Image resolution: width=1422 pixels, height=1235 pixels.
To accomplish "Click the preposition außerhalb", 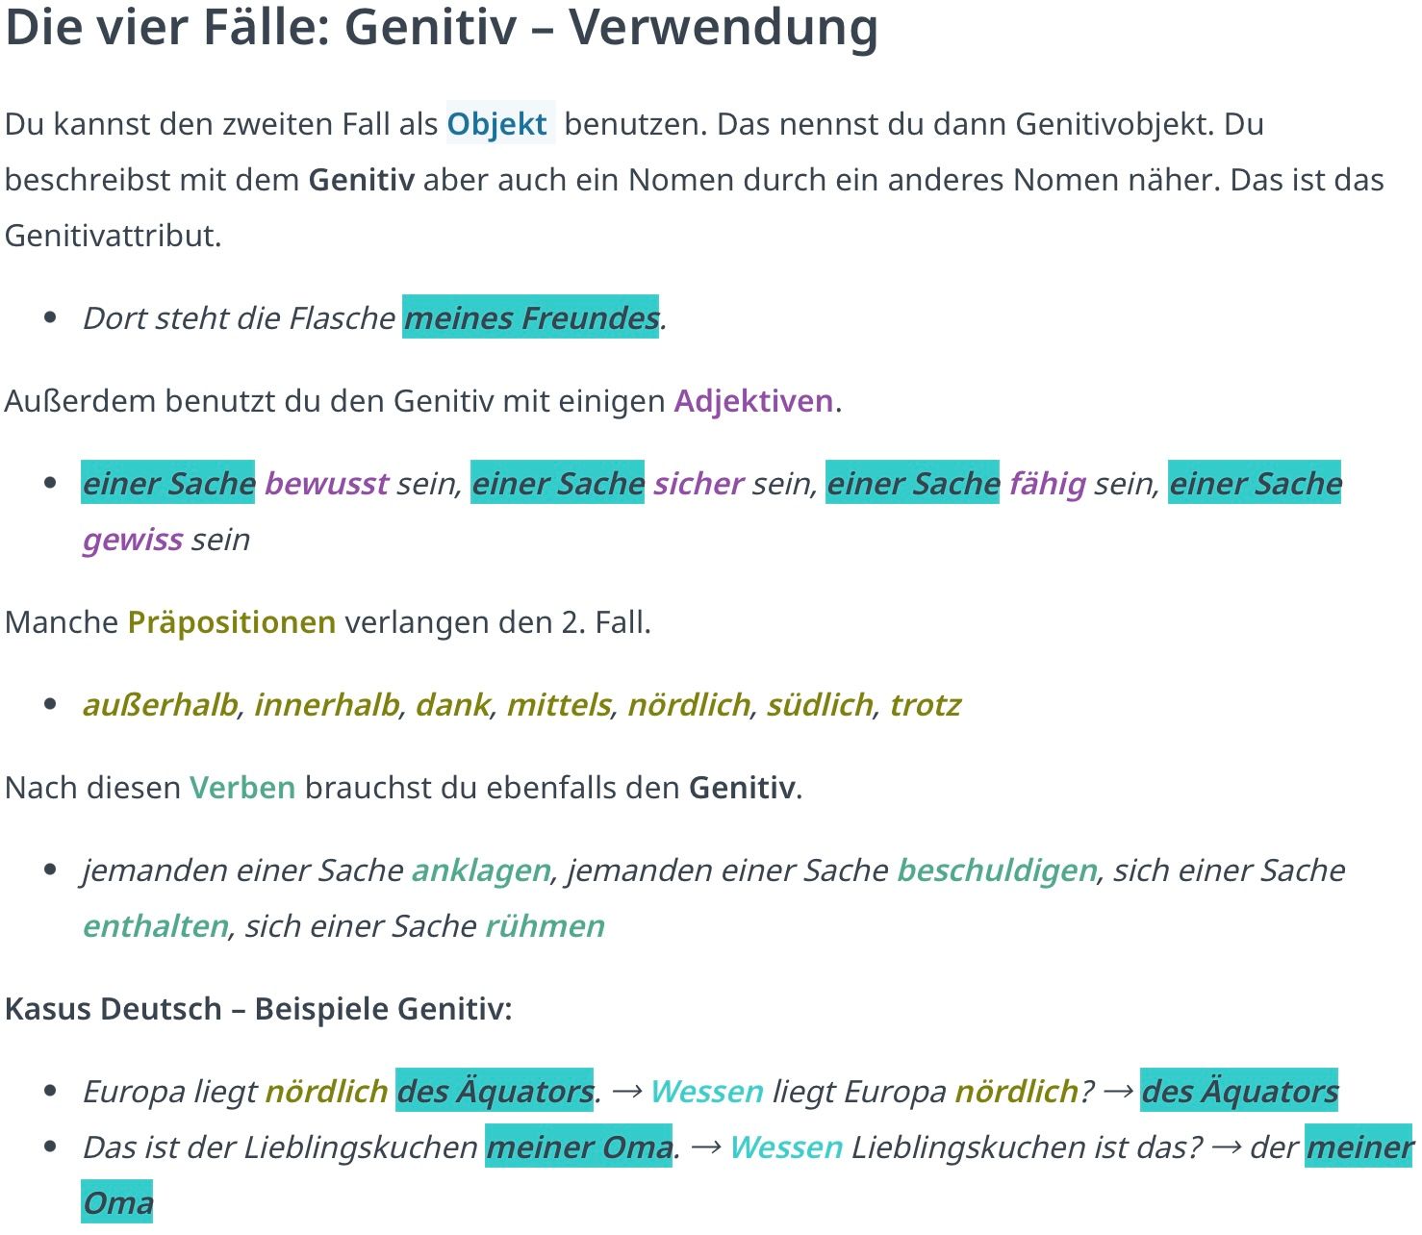I will point(160,704).
